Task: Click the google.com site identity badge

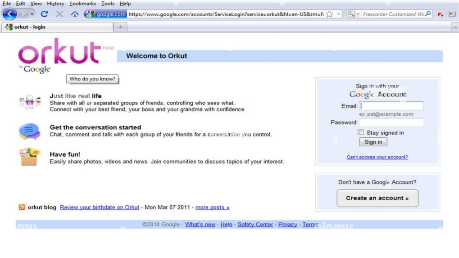Action: (x=106, y=14)
